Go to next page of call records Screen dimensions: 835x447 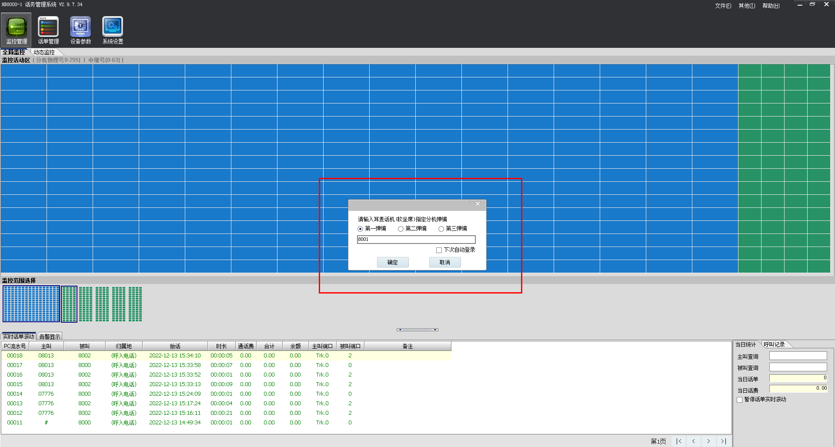coord(708,441)
